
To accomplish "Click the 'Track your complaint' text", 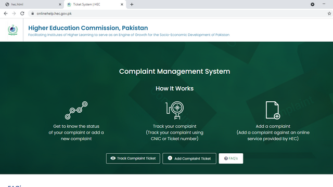I will [175, 126].
